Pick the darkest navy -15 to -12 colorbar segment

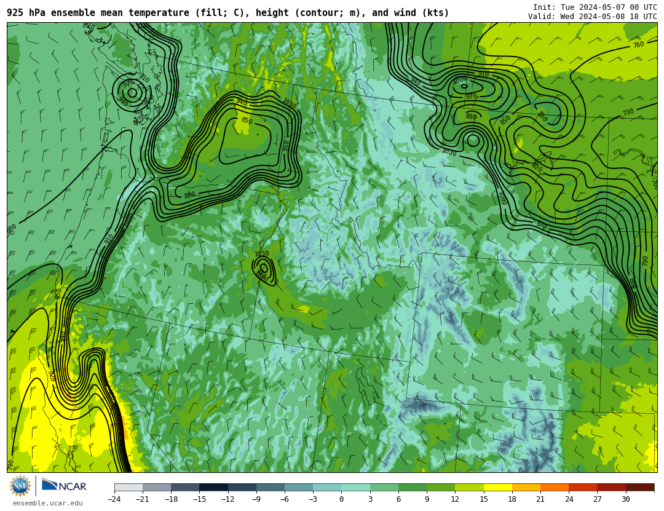tap(214, 487)
